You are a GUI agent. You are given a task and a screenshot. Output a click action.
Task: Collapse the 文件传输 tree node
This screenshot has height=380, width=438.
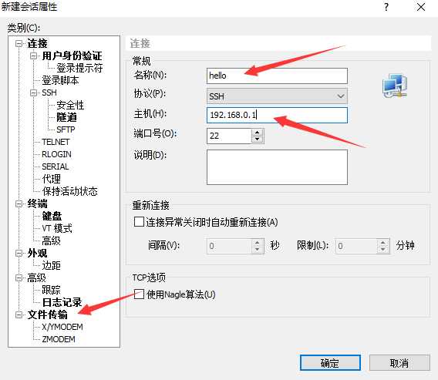point(19,314)
